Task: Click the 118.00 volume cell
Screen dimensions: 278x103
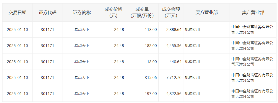Action: (151, 30)
